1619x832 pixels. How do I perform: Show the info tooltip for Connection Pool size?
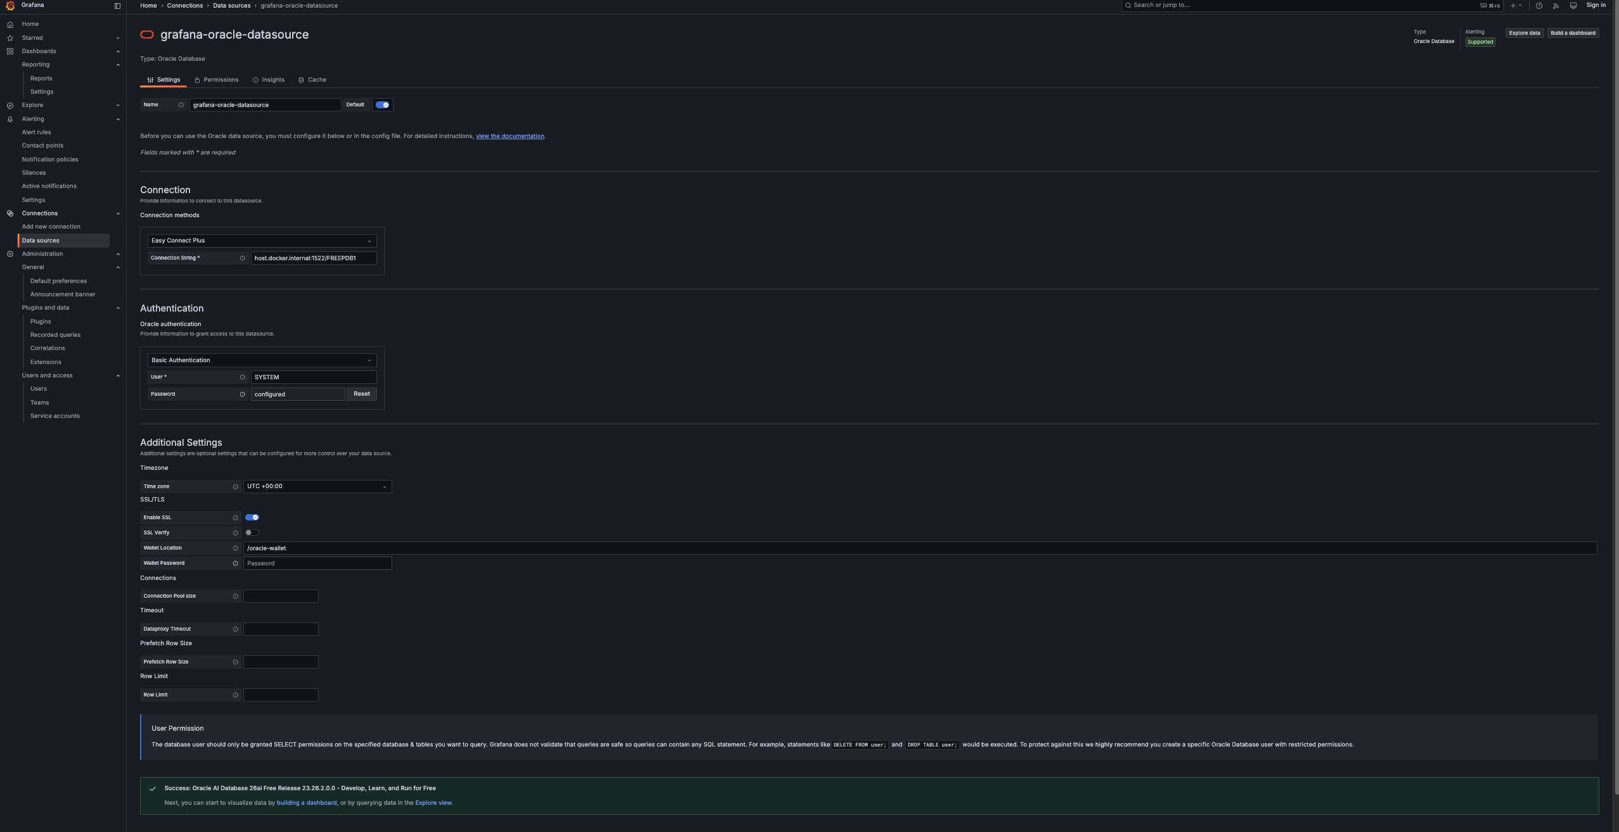(235, 596)
